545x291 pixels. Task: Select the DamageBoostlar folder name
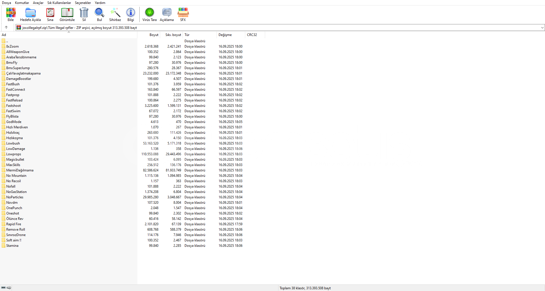click(19, 79)
